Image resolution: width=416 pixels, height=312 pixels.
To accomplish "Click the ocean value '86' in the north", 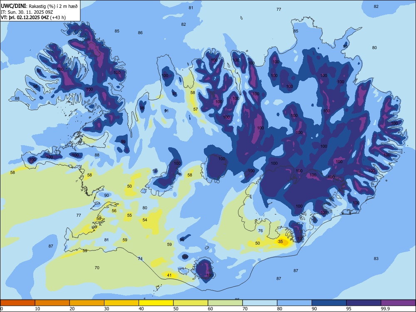I will click(x=140, y=32).
